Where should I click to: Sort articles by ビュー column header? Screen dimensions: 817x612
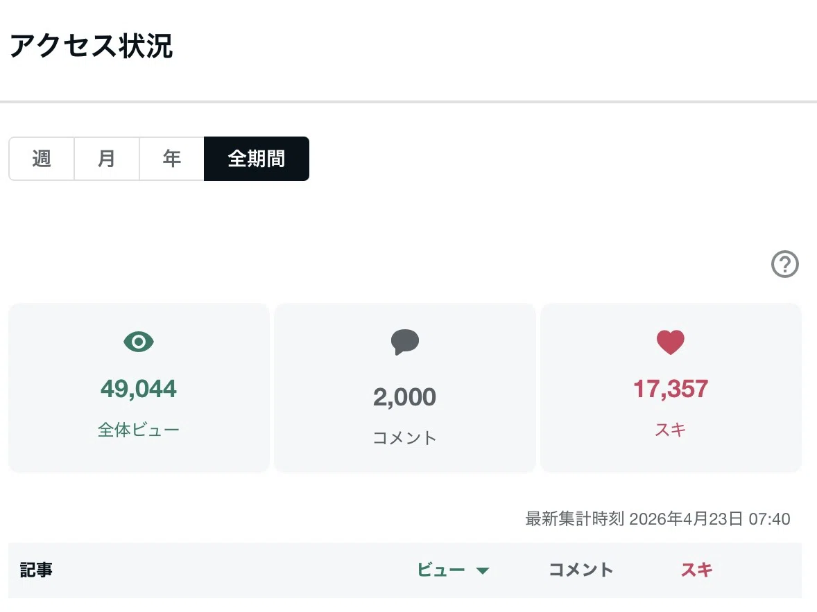(x=441, y=570)
